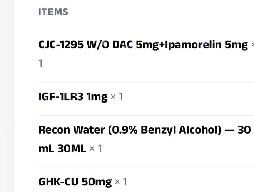Click the 0.9% Benzyl Alcohol text

[x=165, y=130]
